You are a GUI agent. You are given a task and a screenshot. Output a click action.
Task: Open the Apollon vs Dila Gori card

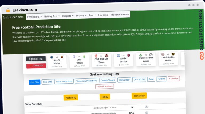124,60
